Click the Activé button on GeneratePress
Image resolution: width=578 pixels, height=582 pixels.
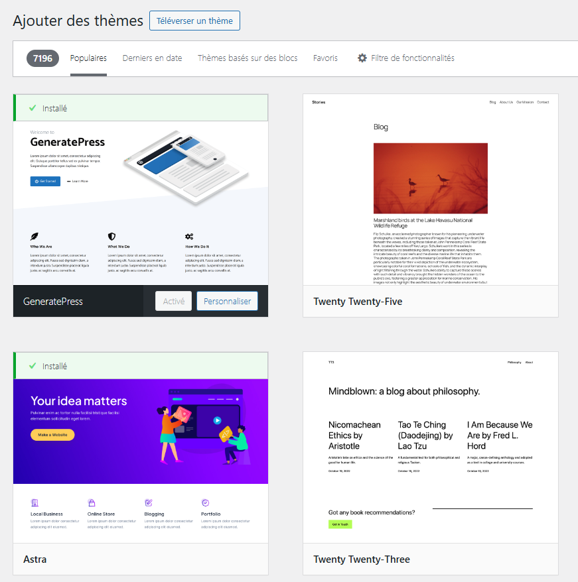pos(174,301)
